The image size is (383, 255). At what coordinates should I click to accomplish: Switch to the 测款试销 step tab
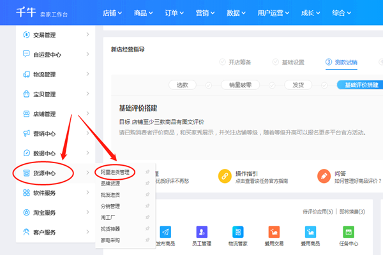(342, 62)
